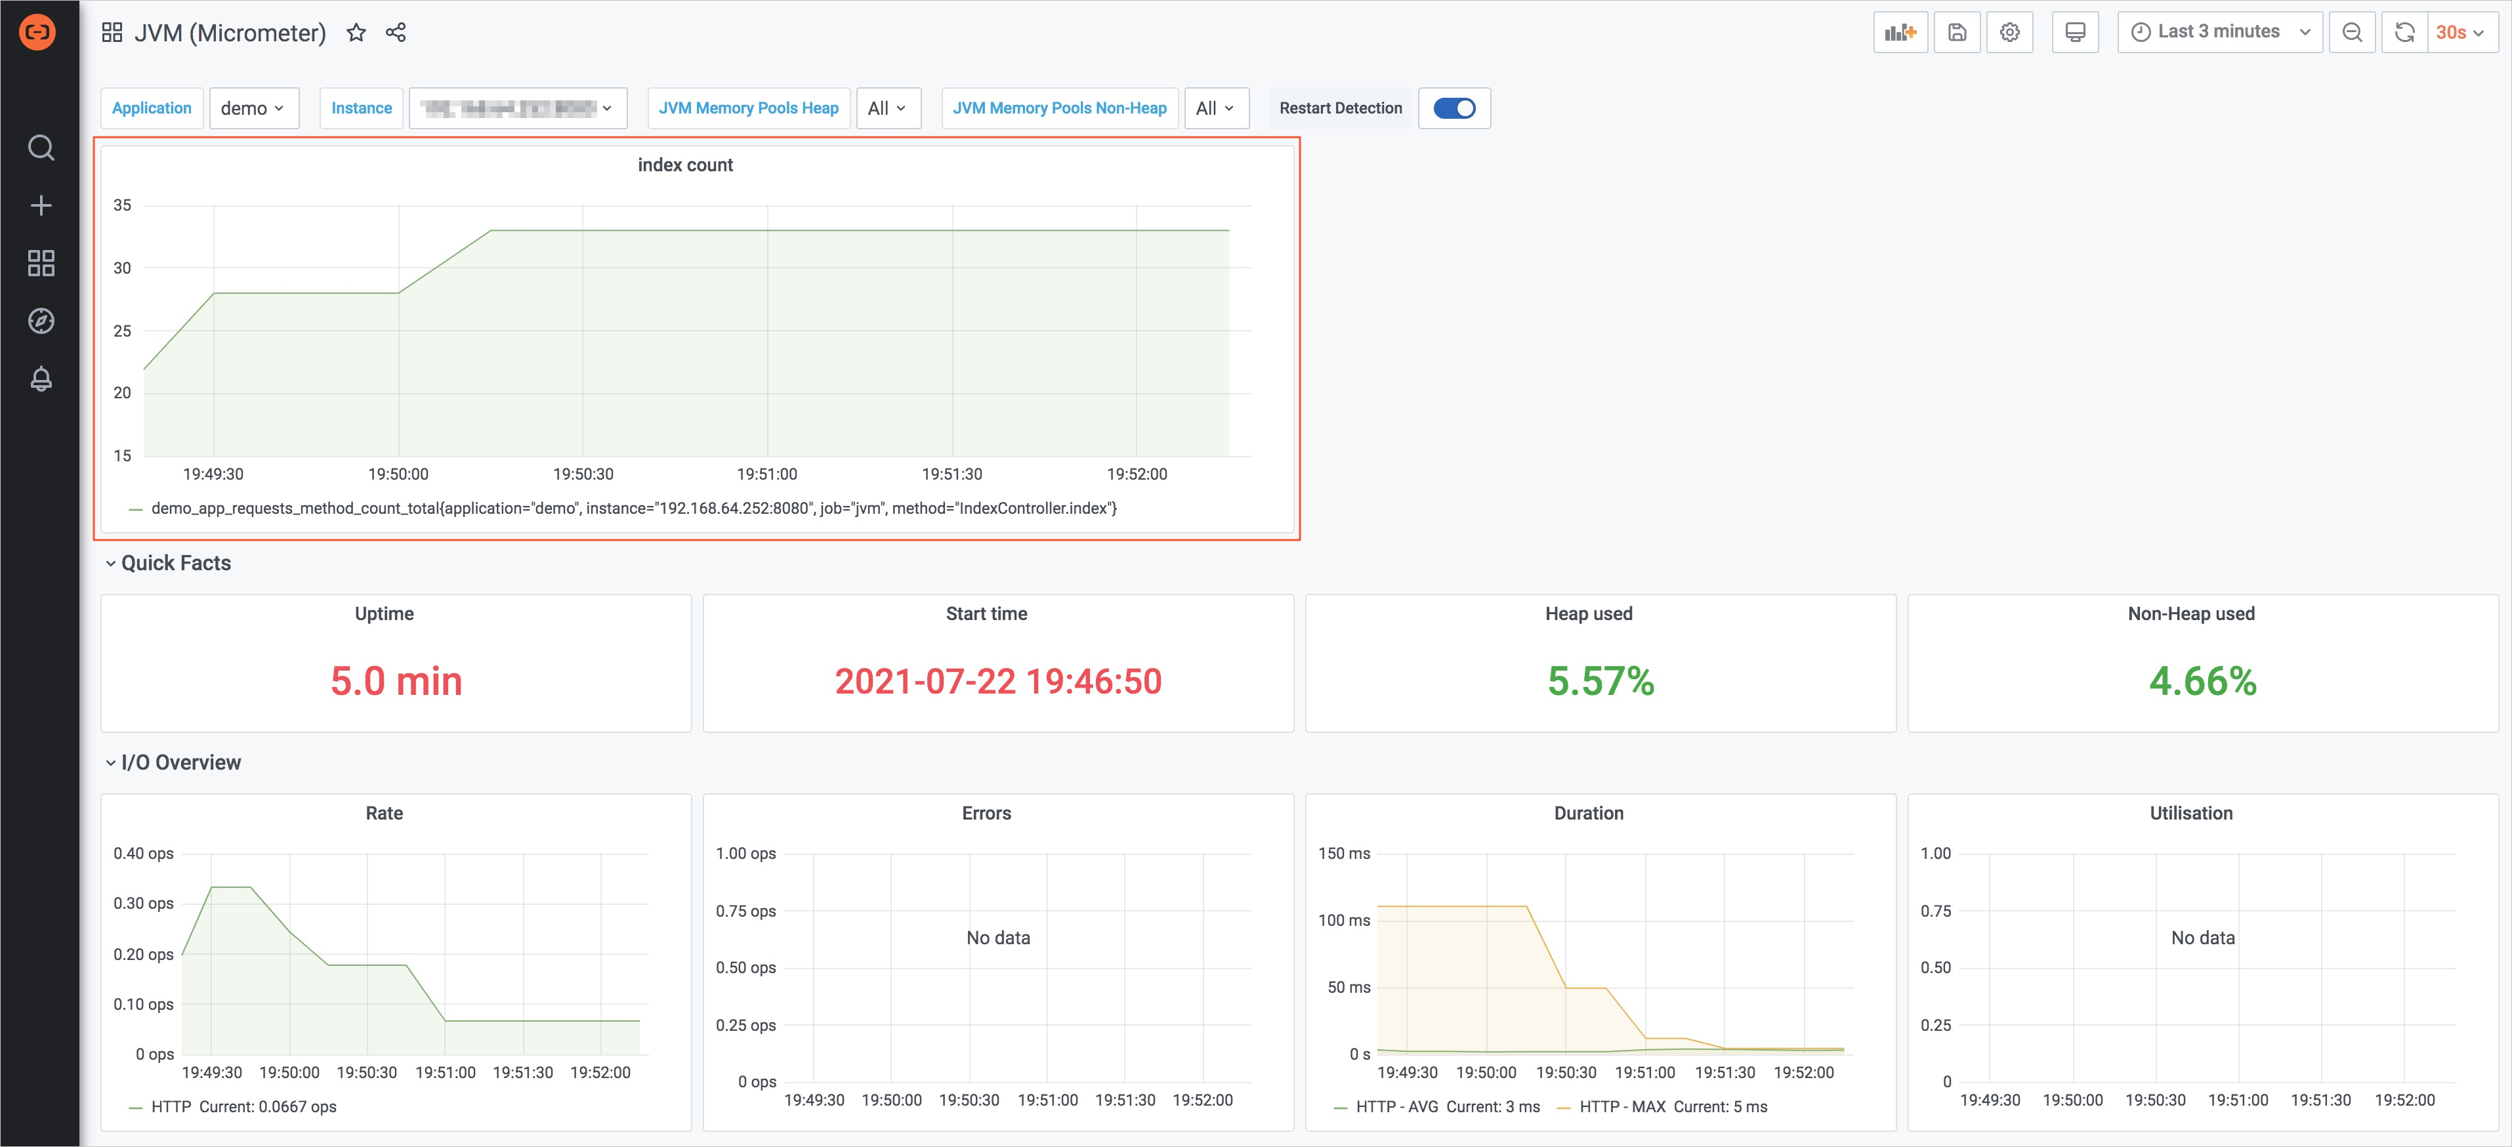Save the dashboard with the floppy icon
Viewport: 2512px width, 1147px height.
pos(1957,32)
